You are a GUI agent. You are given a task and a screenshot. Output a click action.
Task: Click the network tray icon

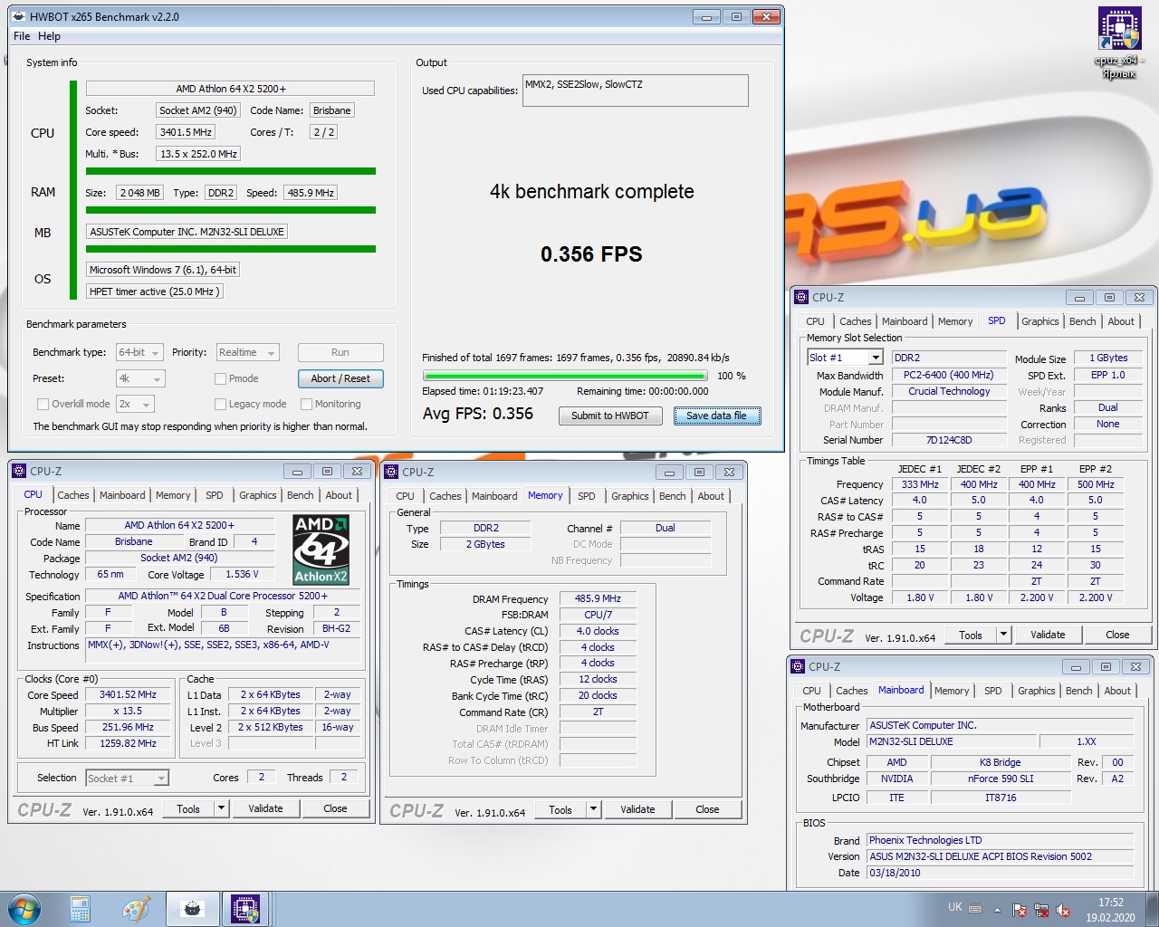pos(1041,910)
